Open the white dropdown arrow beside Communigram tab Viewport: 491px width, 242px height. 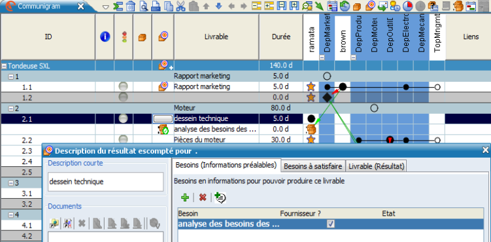click(x=106, y=7)
